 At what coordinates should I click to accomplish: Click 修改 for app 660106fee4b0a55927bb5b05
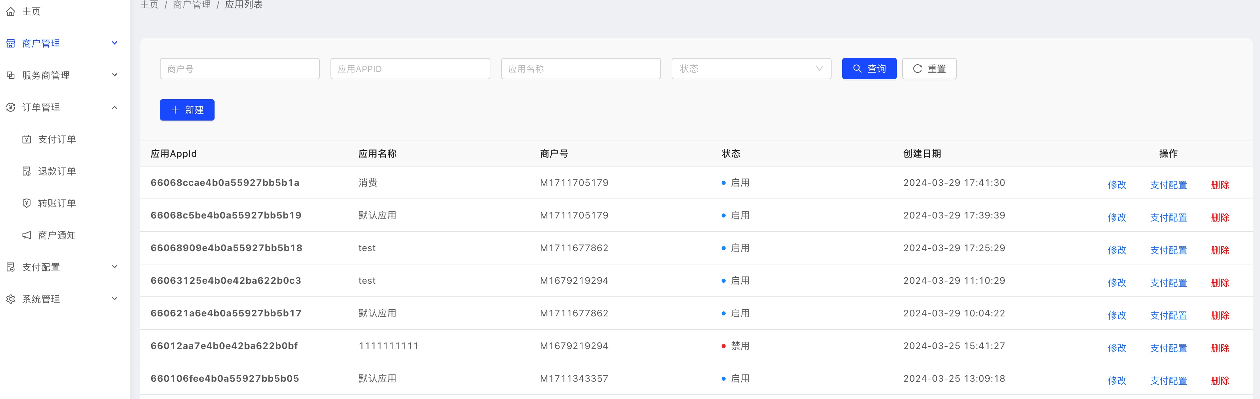pyautogui.click(x=1117, y=381)
